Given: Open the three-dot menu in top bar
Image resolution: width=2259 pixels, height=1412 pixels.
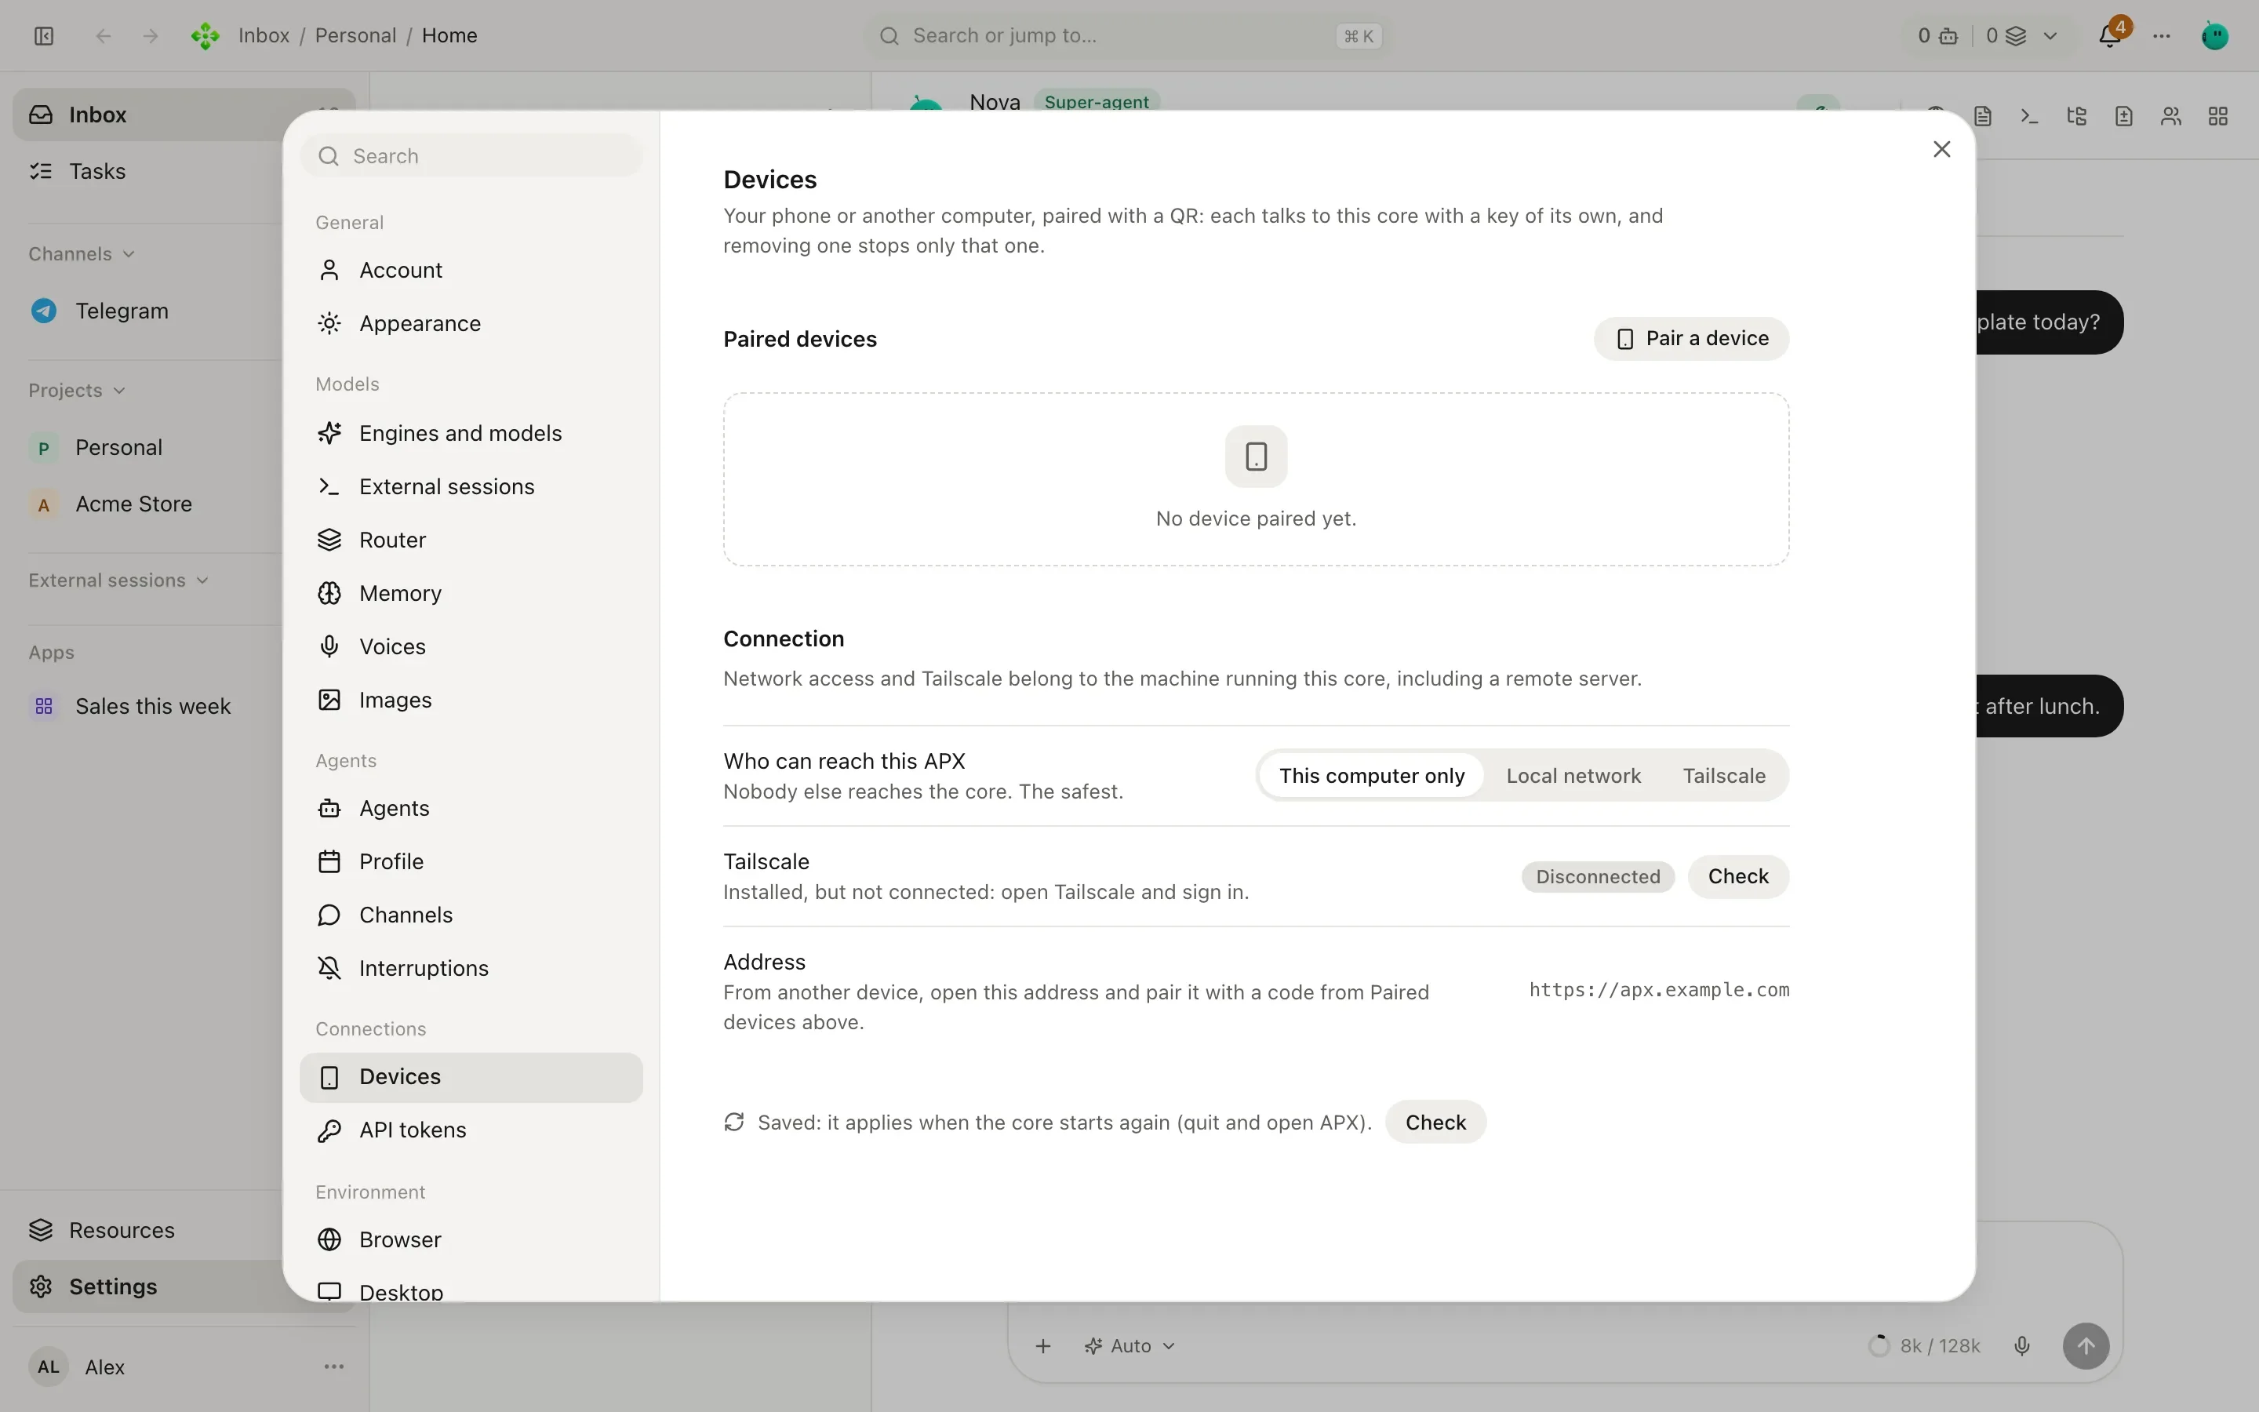Looking at the screenshot, I should click(2162, 35).
